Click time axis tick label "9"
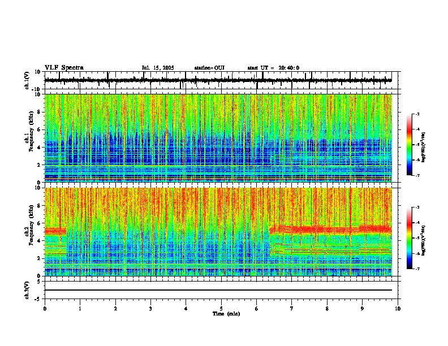Screen dimensions: 448x346 tap(362, 309)
